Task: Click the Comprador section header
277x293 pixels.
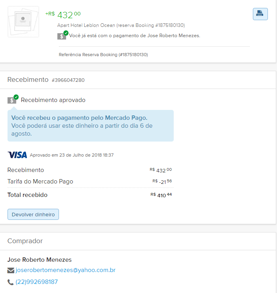Action: tap(25, 241)
